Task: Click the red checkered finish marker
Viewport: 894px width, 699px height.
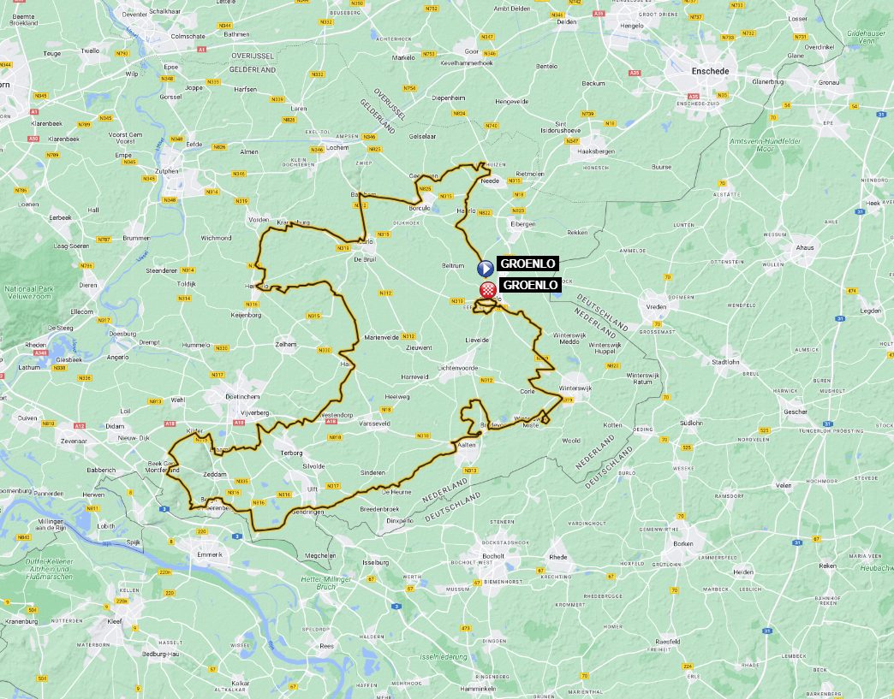Action: (486, 289)
